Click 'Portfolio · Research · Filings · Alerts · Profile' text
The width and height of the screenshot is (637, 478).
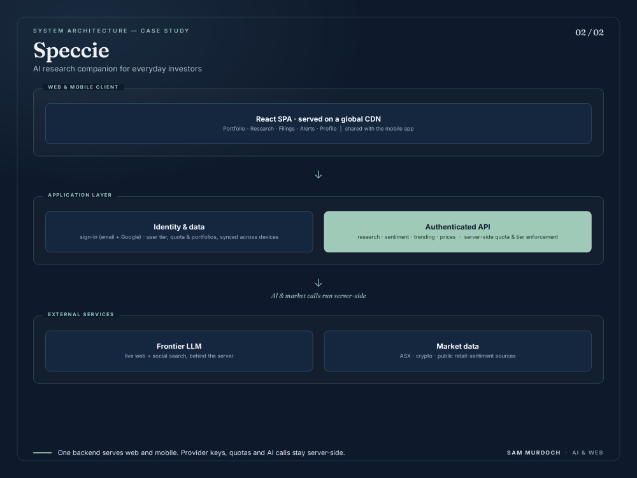coord(280,129)
